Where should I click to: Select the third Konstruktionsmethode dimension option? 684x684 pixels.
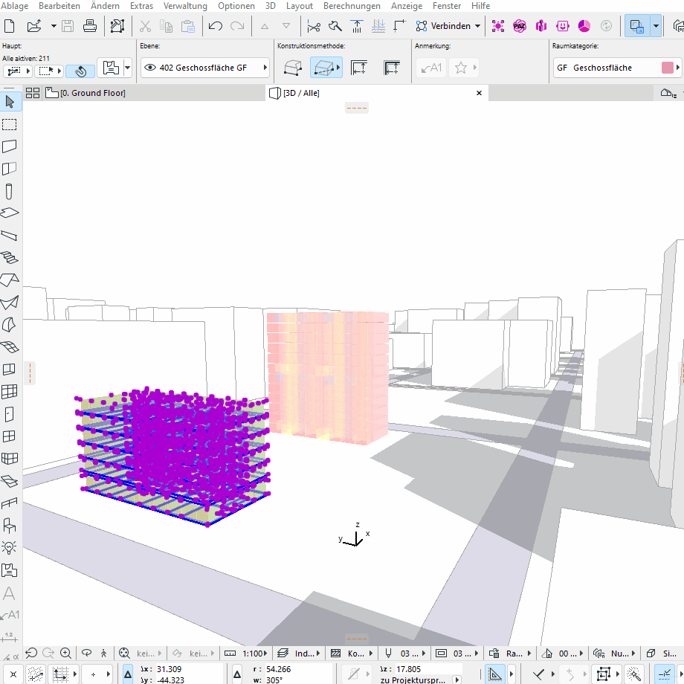click(x=358, y=68)
